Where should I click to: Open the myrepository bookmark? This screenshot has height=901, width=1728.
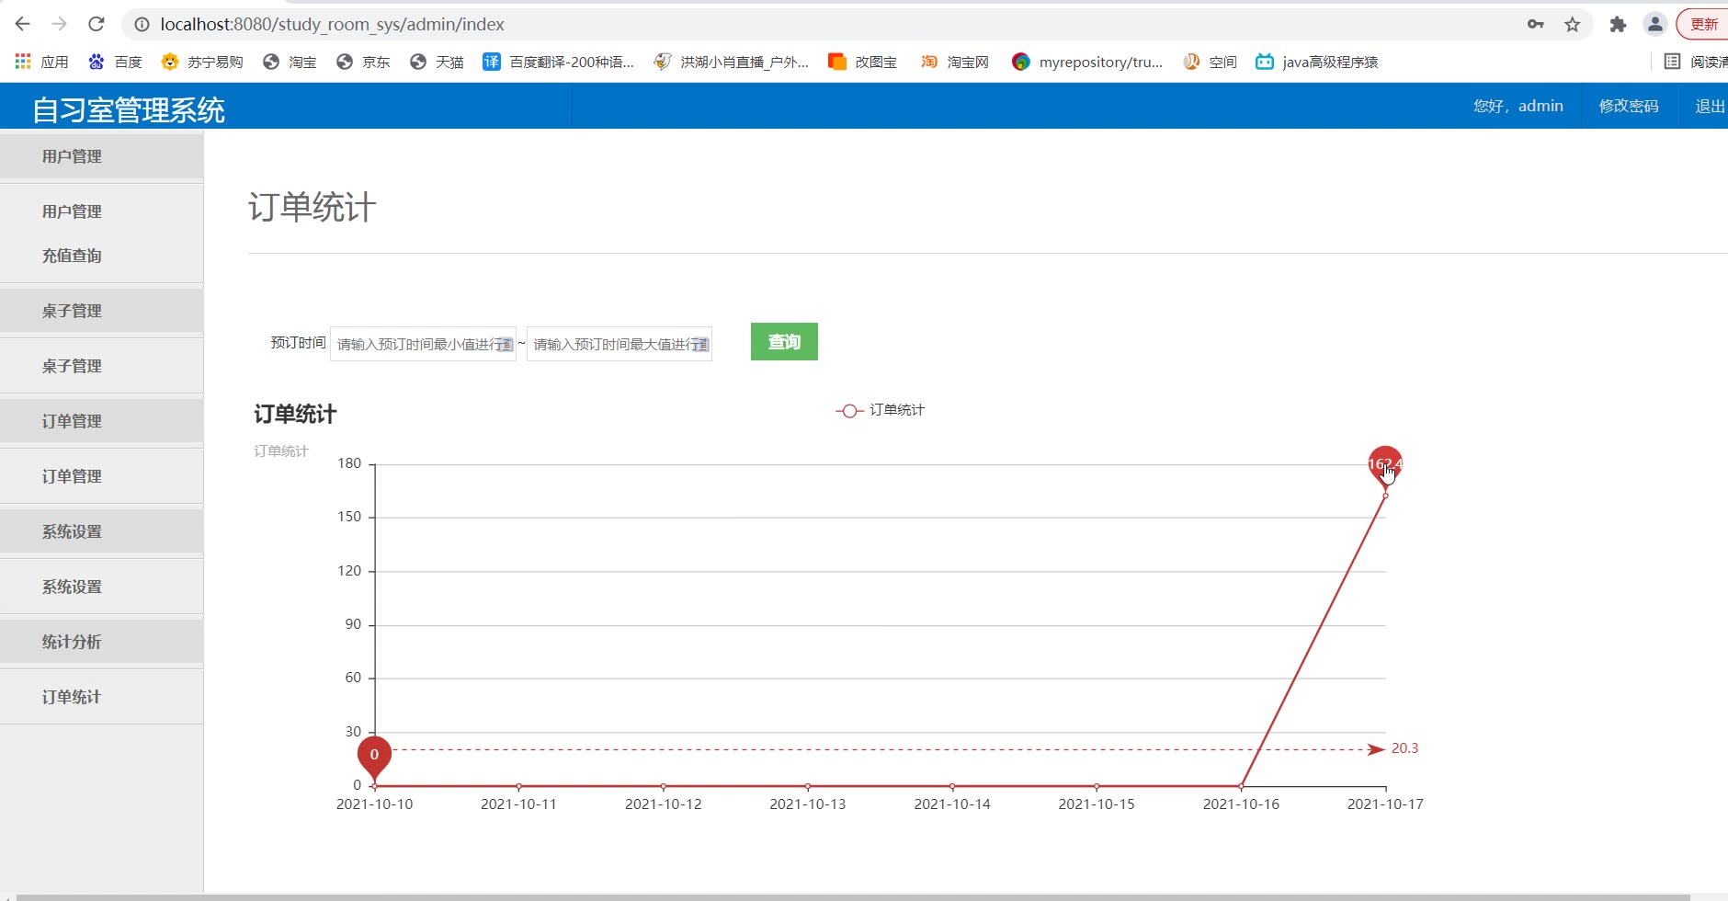[1087, 62]
